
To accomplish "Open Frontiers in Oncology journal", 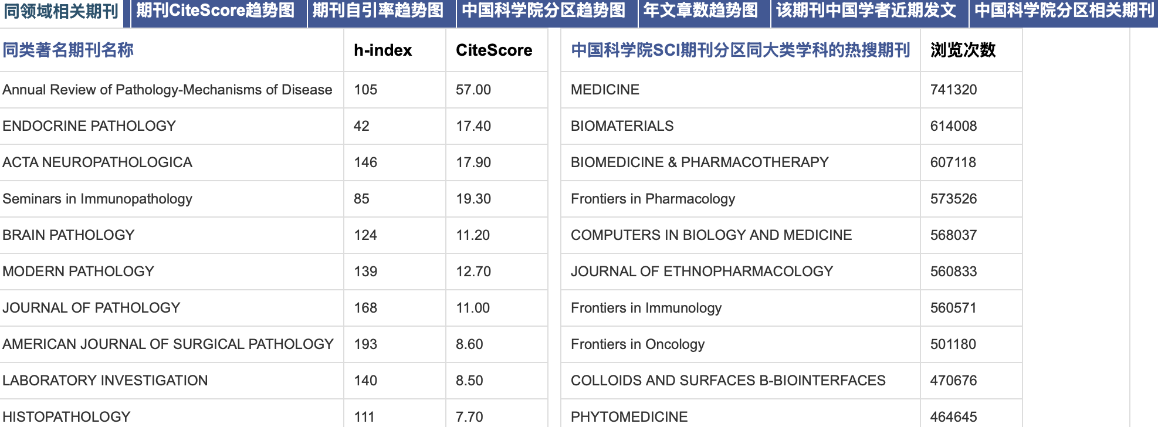I will click(638, 344).
